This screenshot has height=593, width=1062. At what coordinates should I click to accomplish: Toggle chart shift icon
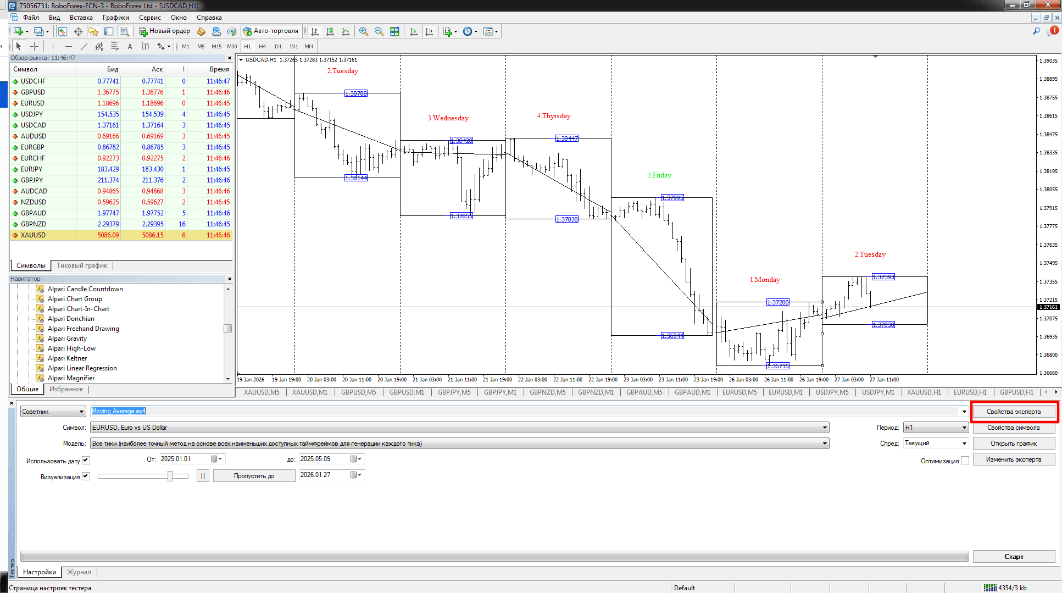click(x=429, y=31)
